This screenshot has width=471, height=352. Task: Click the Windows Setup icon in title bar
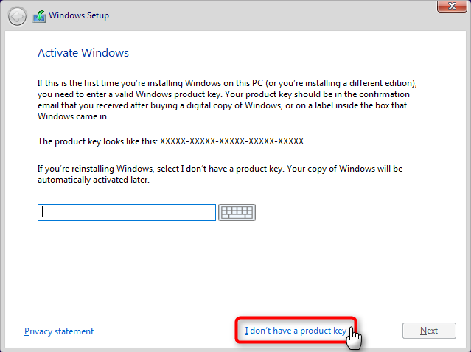pyautogui.click(x=39, y=16)
